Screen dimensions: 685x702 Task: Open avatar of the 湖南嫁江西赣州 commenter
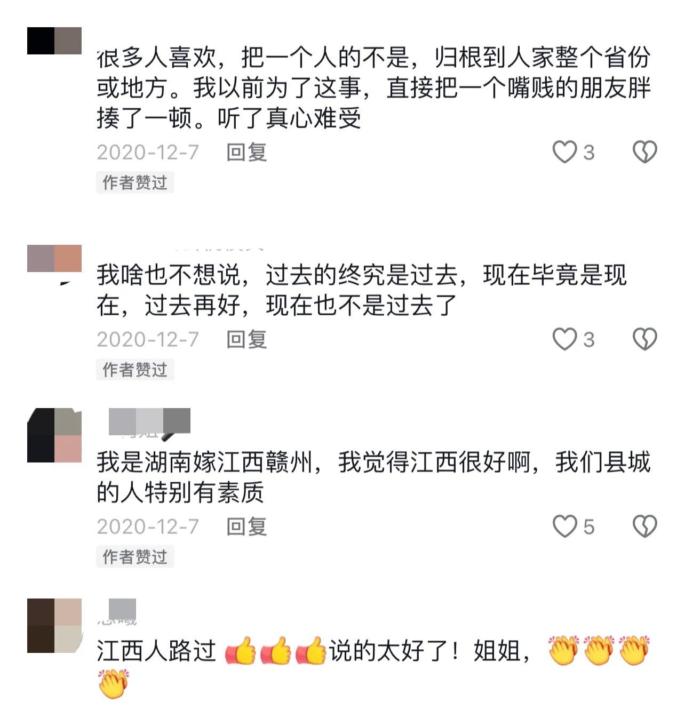click(x=54, y=435)
